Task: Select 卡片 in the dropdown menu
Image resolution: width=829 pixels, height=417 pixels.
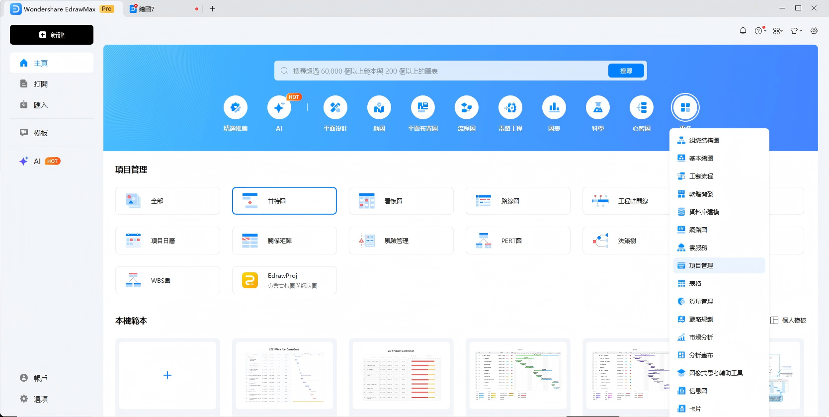Action: tap(719, 409)
